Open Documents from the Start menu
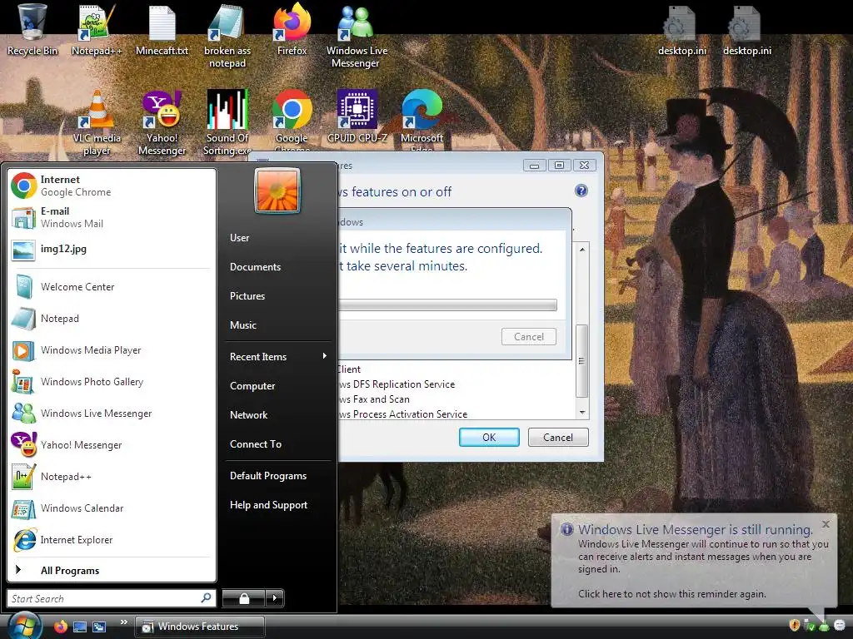Image resolution: width=853 pixels, height=639 pixels. pyautogui.click(x=255, y=267)
